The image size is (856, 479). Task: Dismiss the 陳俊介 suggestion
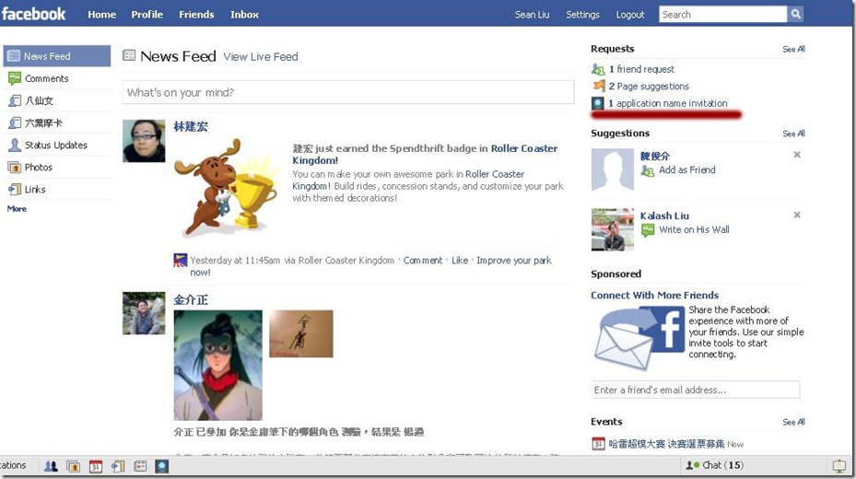coord(797,155)
